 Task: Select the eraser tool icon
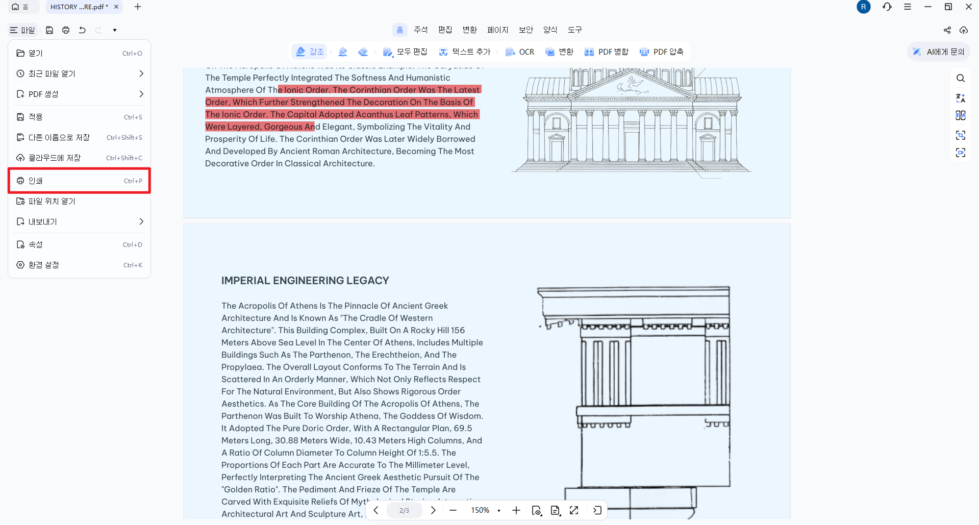coord(363,52)
